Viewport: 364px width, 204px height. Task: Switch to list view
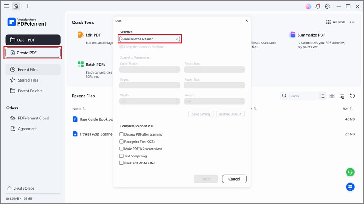click(x=322, y=96)
